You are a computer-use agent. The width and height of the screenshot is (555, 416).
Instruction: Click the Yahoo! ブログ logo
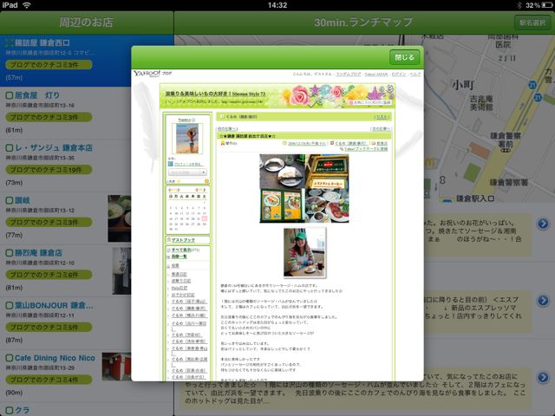coord(153,73)
